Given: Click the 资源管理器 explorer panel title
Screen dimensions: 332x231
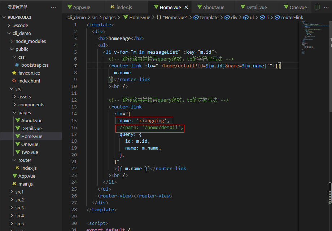Looking at the screenshot, I should [x=17, y=7].
